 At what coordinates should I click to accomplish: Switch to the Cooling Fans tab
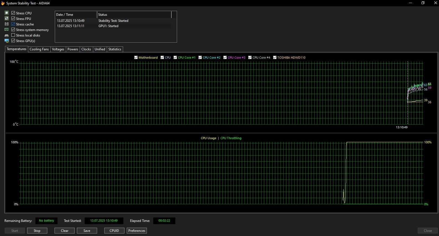(39, 49)
